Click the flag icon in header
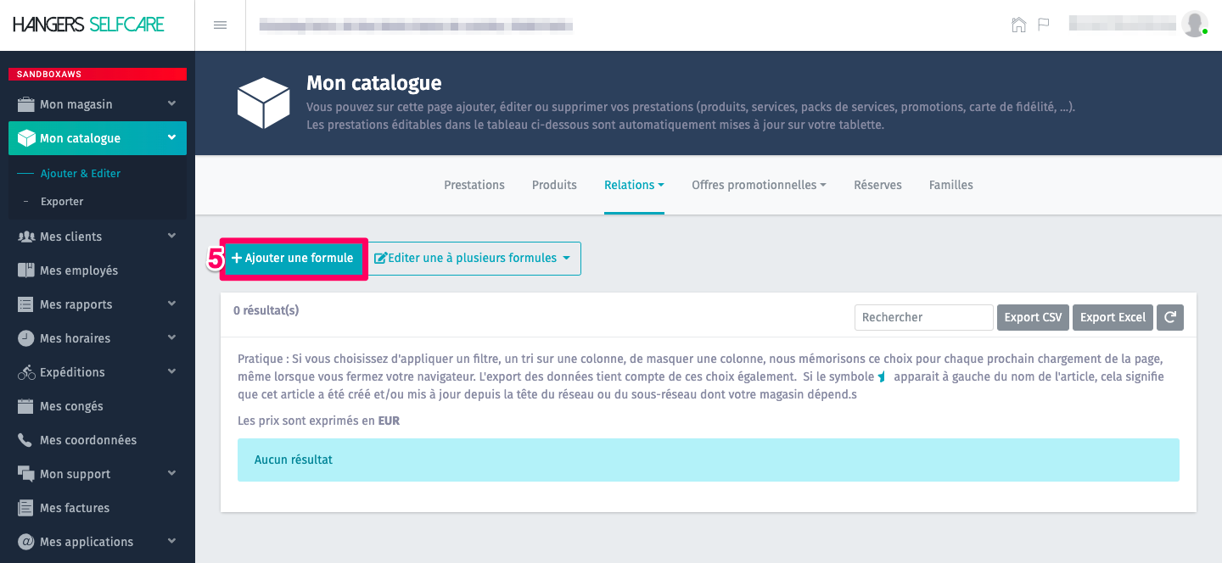 1044,25
